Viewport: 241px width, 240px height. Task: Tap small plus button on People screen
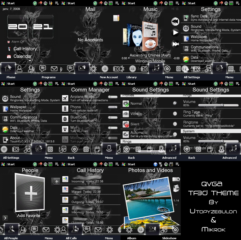pos(57,181)
